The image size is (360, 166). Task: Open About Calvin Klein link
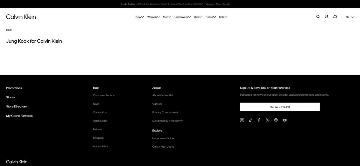coord(163,95)
